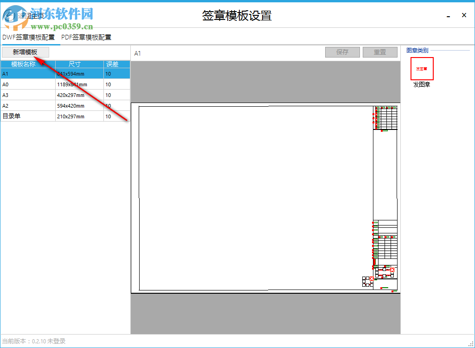Select the A3 template row
This screenshot has width=475, height=348.
point(28,95)
